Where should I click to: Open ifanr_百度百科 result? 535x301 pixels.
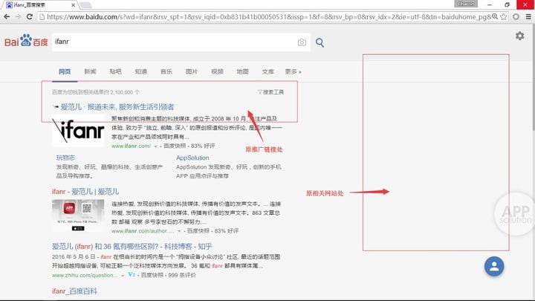pyautogui.click(x=74, y=291)
